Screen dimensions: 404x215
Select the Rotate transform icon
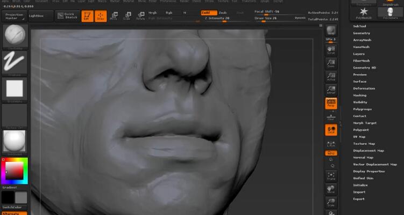[140, 16]
